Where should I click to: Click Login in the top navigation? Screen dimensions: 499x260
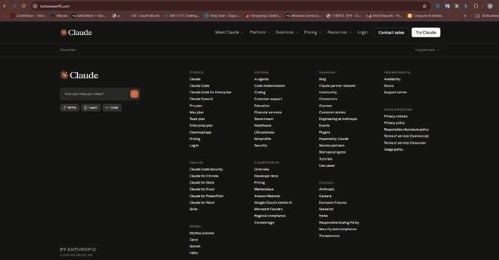362,32
